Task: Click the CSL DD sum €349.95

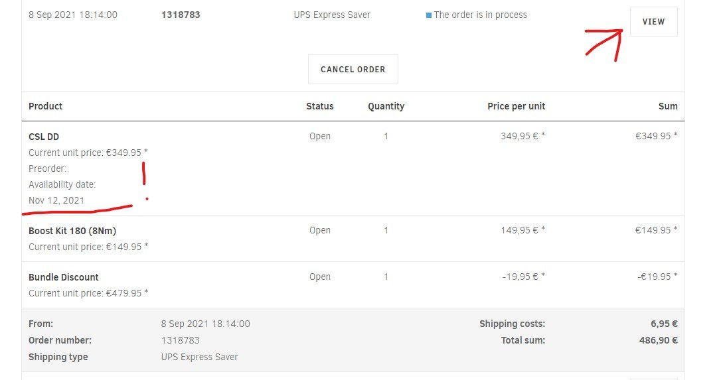Action: (x=656, y=136)
